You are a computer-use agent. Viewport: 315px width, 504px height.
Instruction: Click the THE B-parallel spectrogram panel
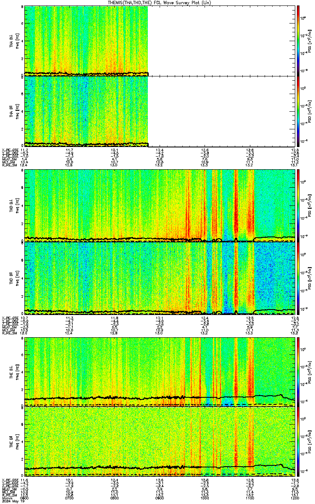pyautogui.click(x=160, y=441)
